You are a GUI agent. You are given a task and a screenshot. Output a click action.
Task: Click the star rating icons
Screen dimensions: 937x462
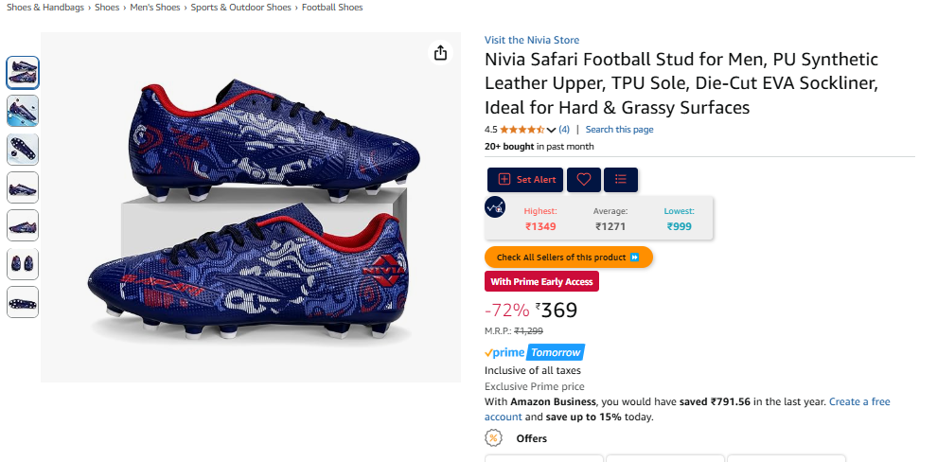click(522, 130)
